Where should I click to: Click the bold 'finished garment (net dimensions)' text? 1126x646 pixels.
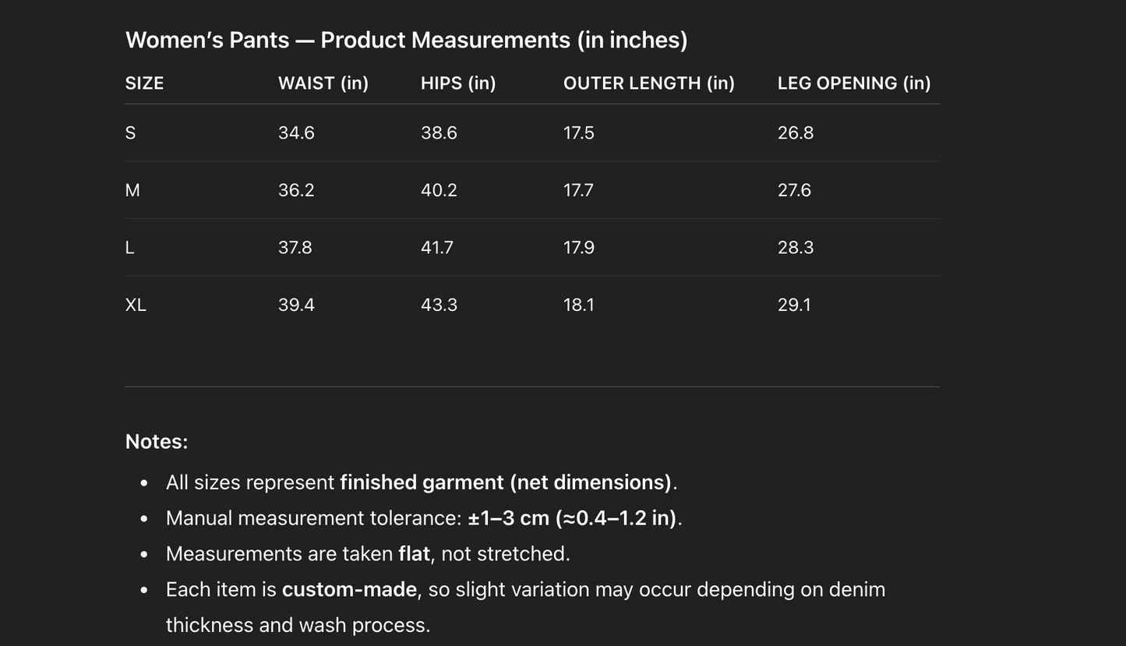click(x=505, y=482)
